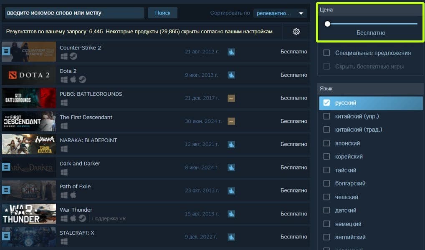
Task: Click the search term input field
Action: click(74, 13)
